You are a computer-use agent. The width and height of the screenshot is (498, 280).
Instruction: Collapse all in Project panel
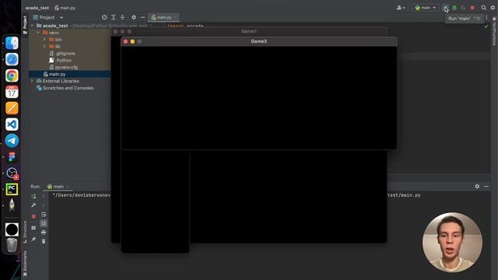[122, 17]
